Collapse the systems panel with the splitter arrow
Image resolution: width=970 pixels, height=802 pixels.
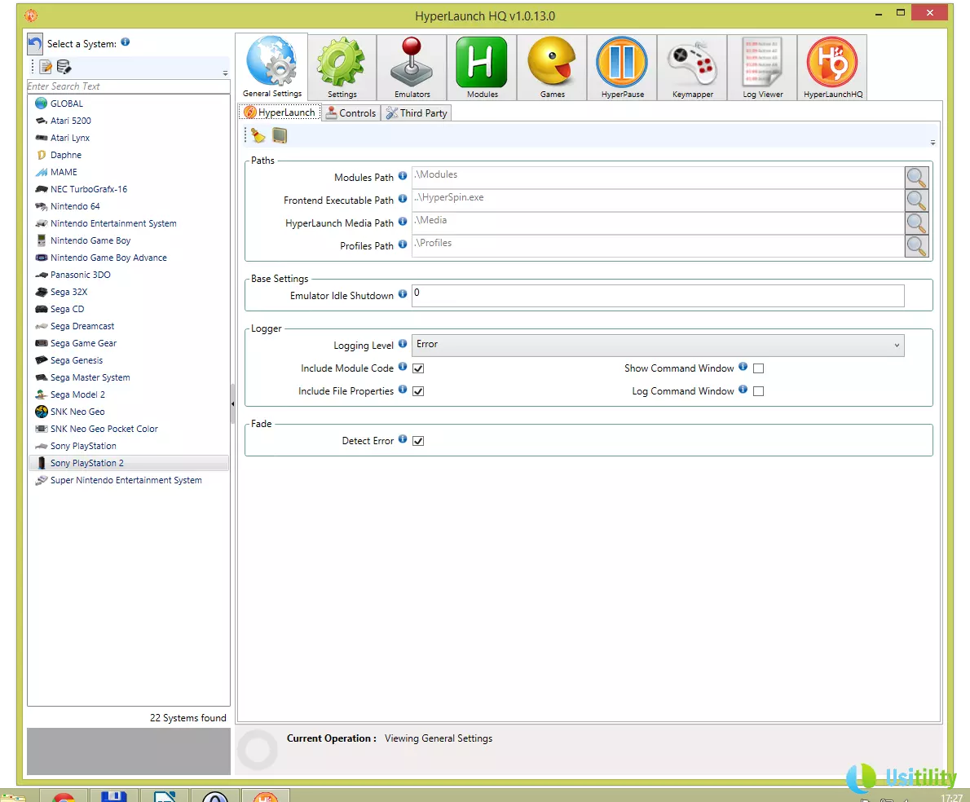(x=232, y=403)
